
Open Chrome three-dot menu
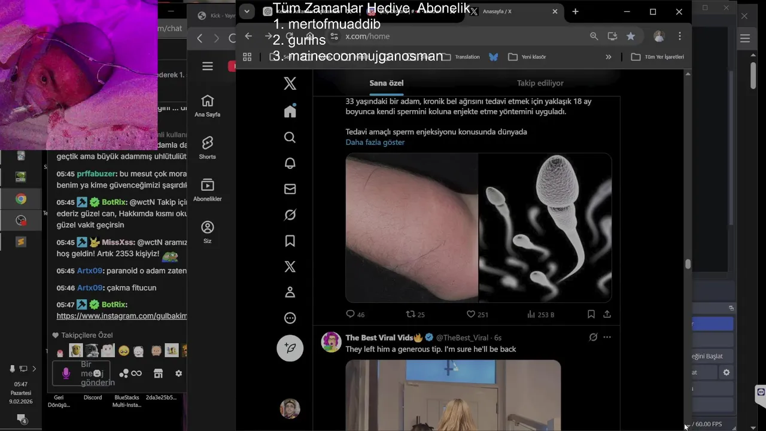(680, 36)
